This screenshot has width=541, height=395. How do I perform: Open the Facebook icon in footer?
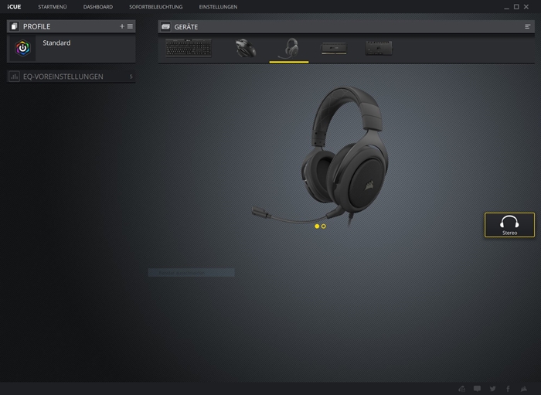[x=508, y=389]
